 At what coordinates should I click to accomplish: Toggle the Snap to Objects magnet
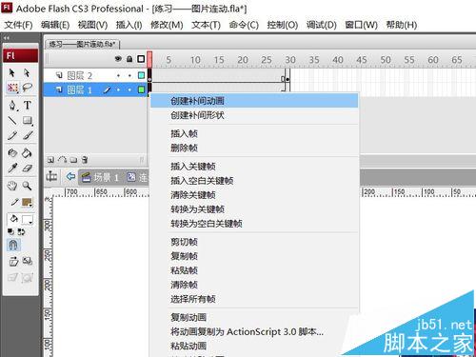pos(13,245)
